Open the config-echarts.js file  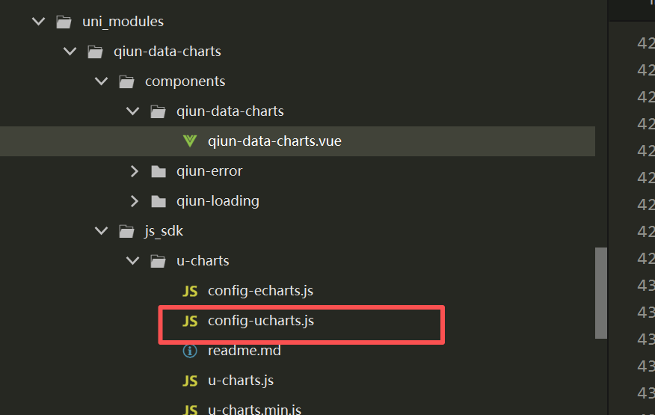click(260, 291)
